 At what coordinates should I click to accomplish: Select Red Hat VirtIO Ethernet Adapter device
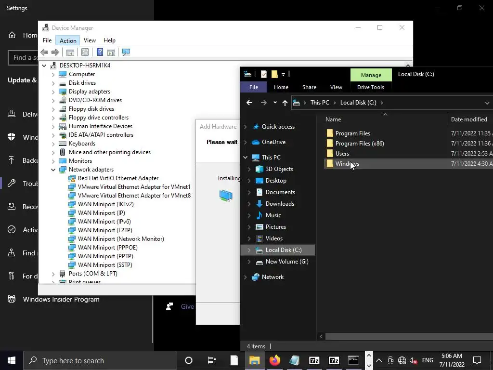(x=118, y=178)
